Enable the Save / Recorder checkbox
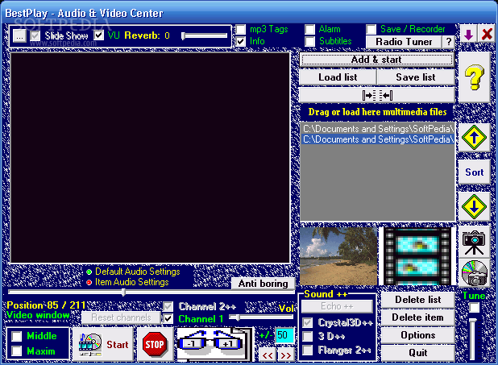This screenshot has width=498, height=365. point(371,30)
